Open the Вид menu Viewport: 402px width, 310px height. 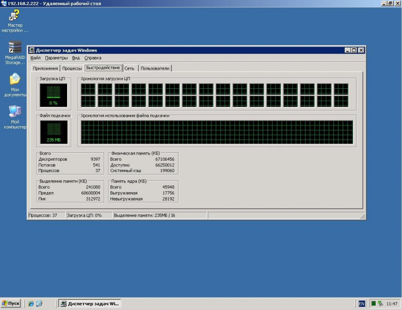76,58
